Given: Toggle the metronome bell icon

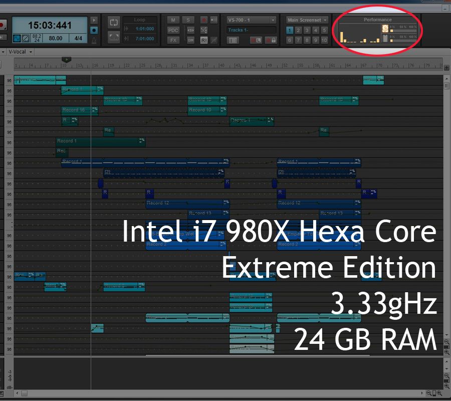Looking at the screenshot, I should (94, 40).
